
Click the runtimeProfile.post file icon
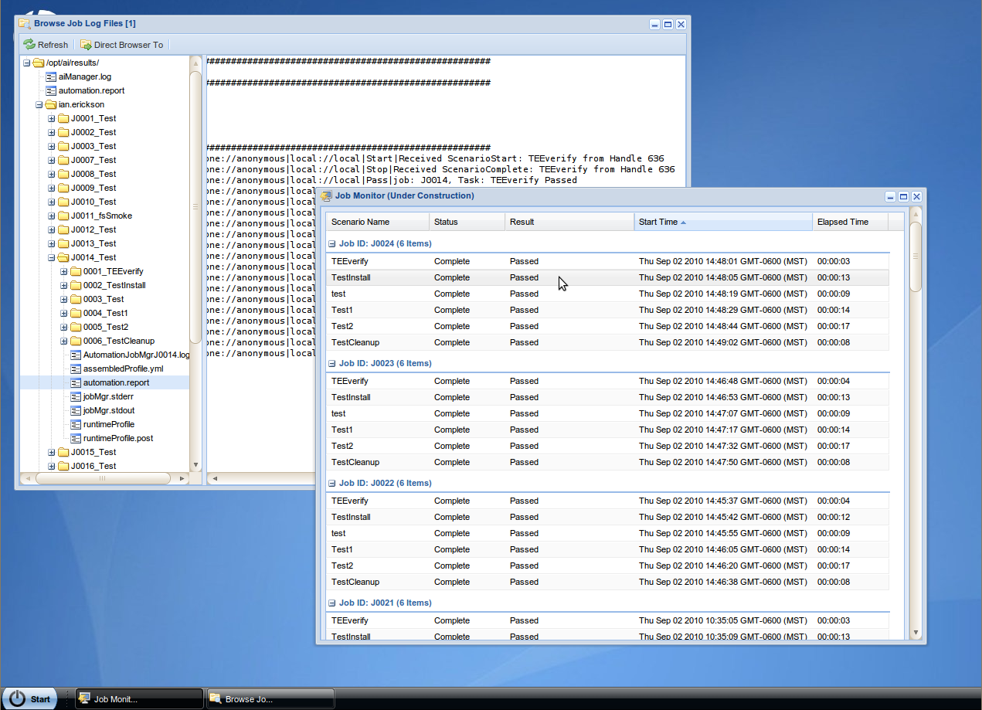coord(76,438)
